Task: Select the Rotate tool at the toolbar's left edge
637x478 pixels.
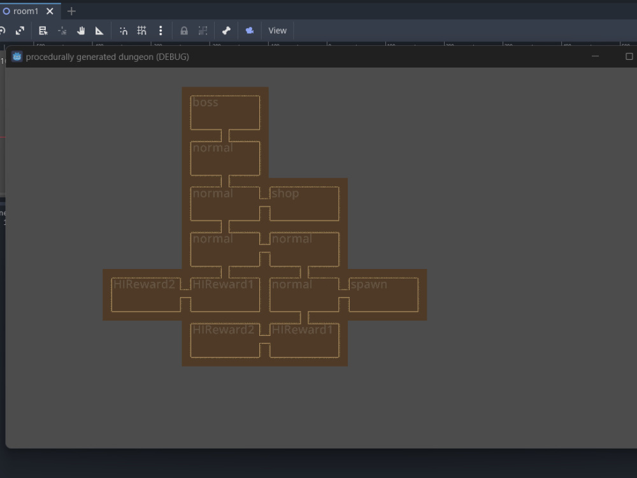Action: (2, 30)
